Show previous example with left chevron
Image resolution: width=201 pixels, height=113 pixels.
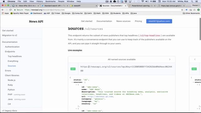pyautogui.click(x=195, y=59)
